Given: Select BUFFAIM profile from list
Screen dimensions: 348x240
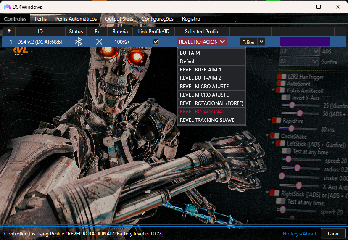Looking at the screenshot, I should pos(211,53).
